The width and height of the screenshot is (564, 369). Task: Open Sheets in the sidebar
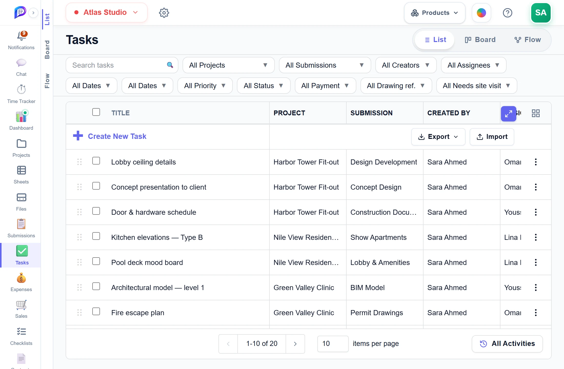pos(21,170)
